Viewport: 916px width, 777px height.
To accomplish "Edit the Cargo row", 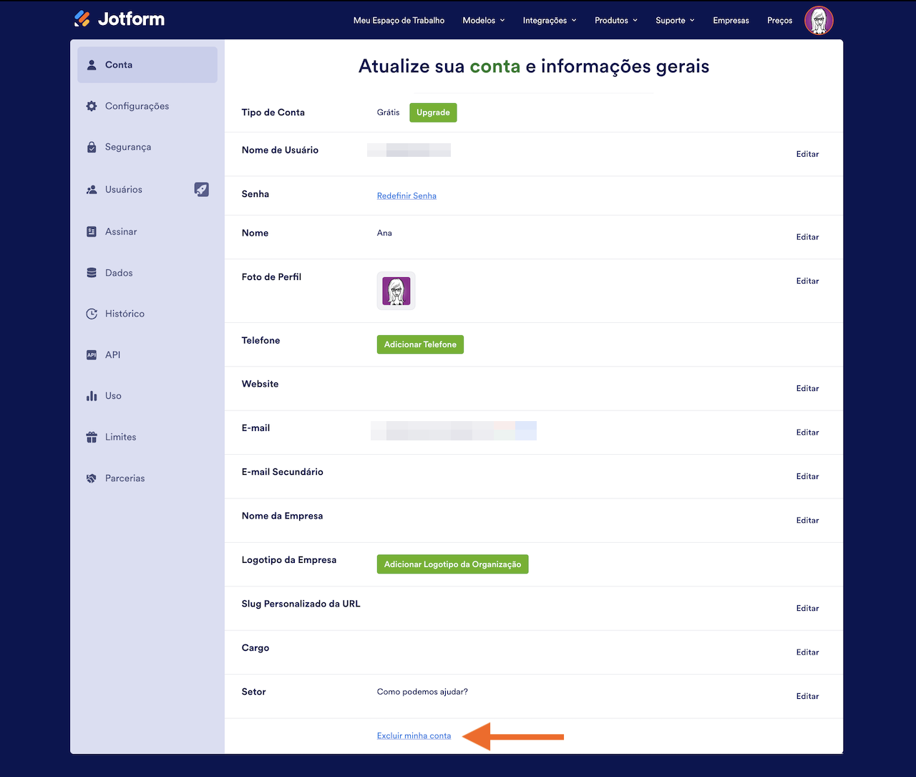I will (807, 652).
